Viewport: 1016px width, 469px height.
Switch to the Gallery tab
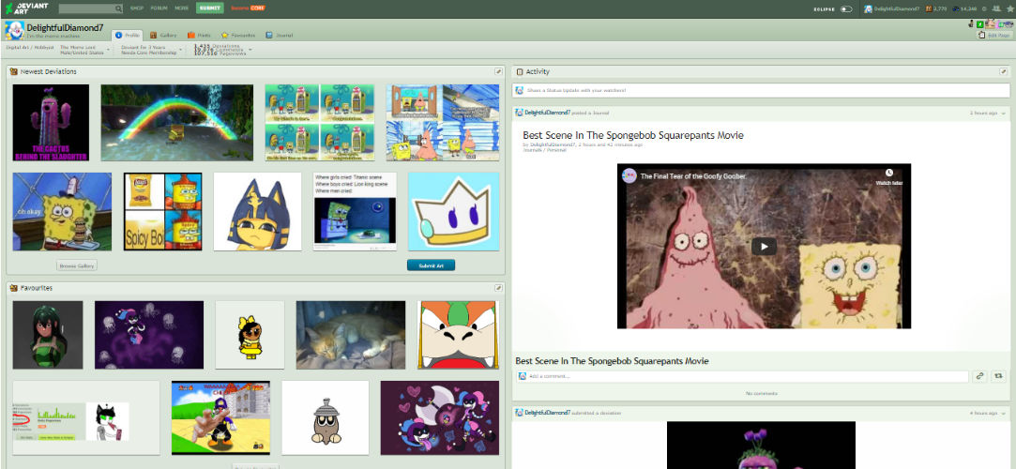pos(163,35)
